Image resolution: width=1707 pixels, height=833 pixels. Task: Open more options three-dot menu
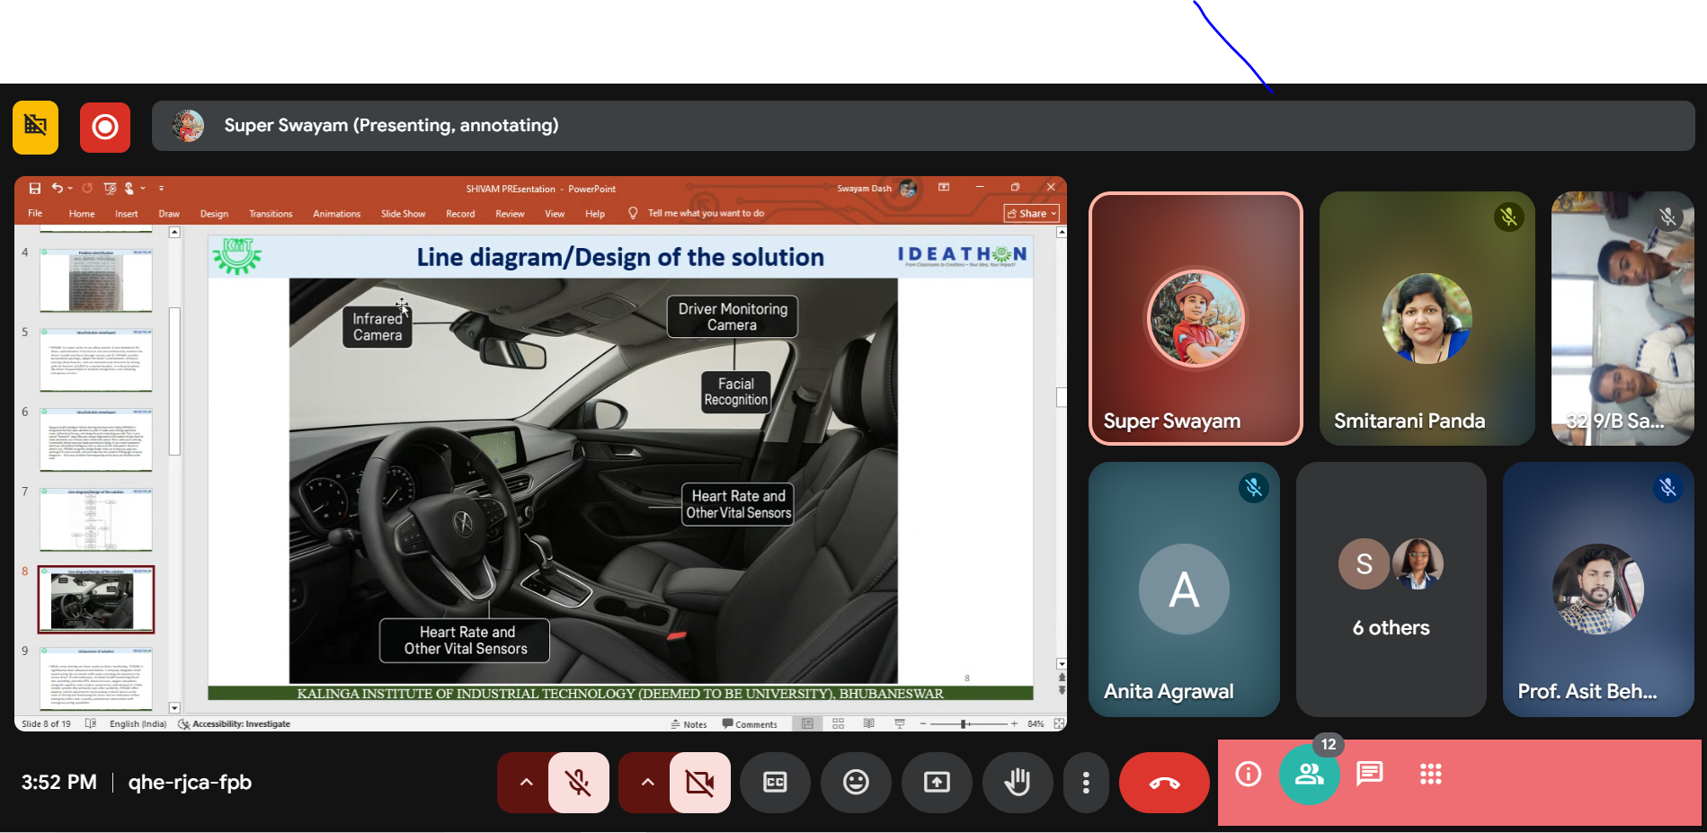1086,783
